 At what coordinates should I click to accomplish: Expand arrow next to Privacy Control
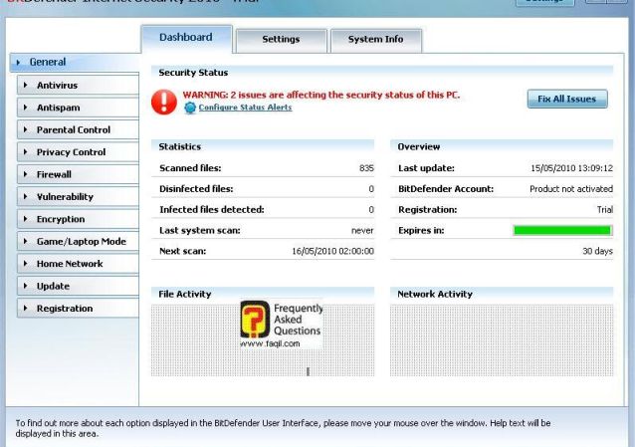[26, 151]
